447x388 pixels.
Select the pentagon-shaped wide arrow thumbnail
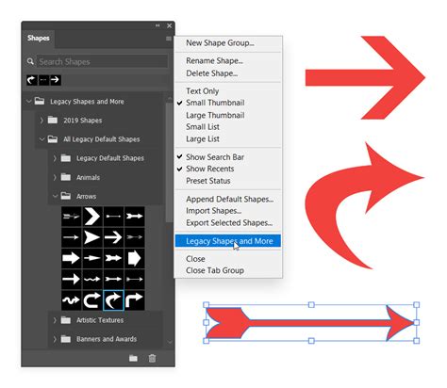[135, 258]
